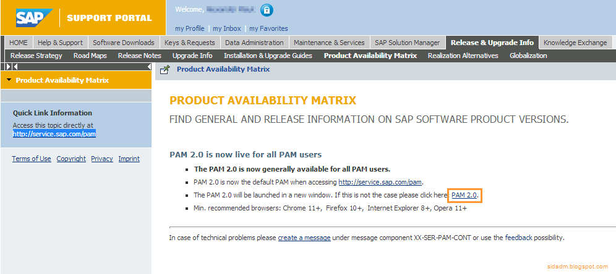Click the lock icon beside the welcome name
The image size is (616, 274).
pos(267,10)
